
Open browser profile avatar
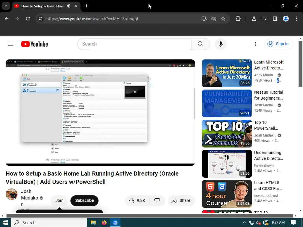pyautogui.click(x=286, y=19)
